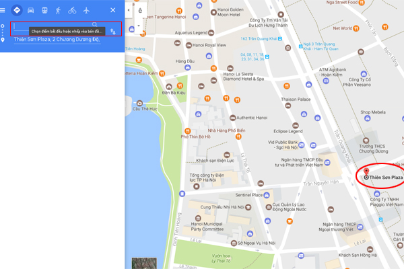
Task: Click the Sở Ngoại Vụ Hà Nội marker
Action: point(234,243)
